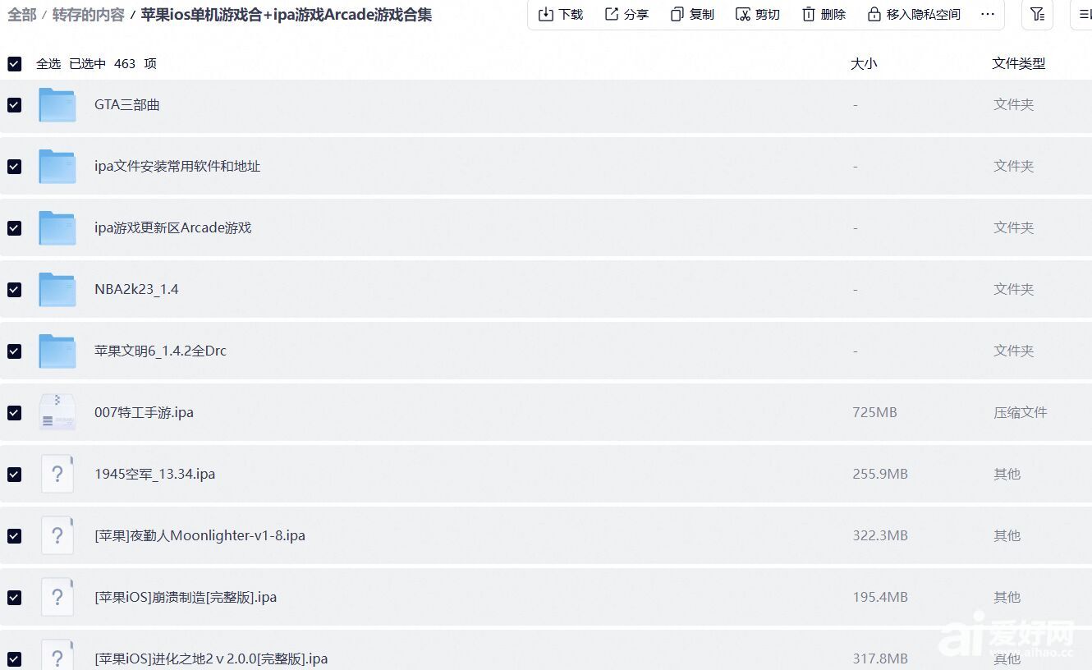Select file name [苹果]夜勤人Moonlighter-v1-8.ipa
This screenshot has width=1092, height=670.
pos(200,536)
